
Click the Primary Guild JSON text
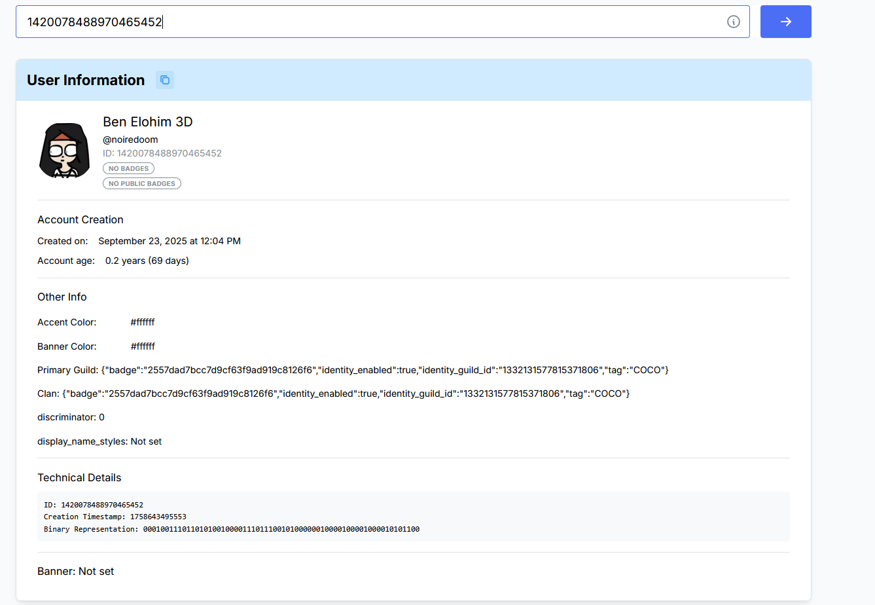(385, 370)
